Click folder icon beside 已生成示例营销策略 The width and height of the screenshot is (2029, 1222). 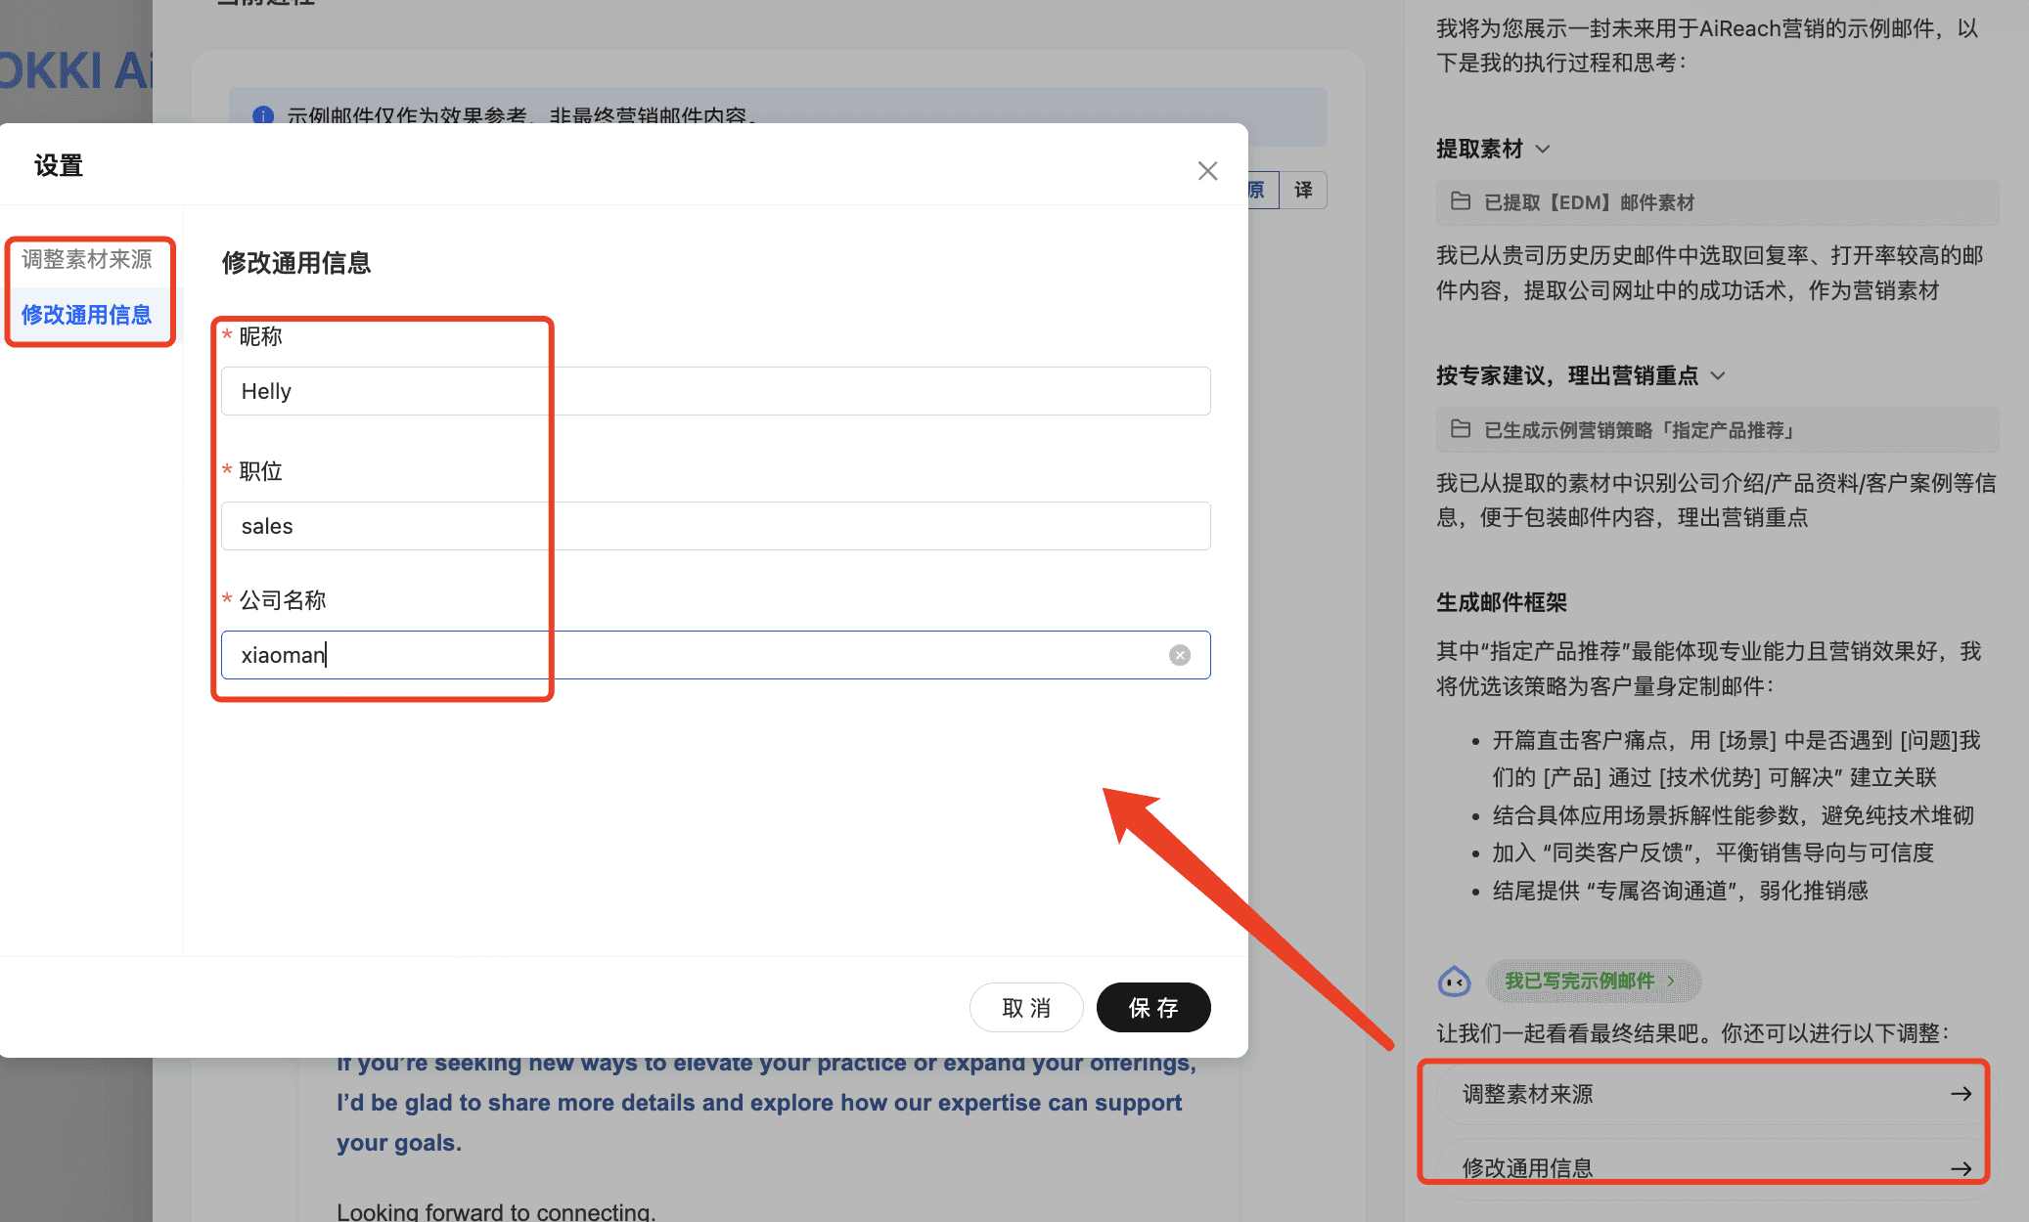click(x=1461, y=429)
